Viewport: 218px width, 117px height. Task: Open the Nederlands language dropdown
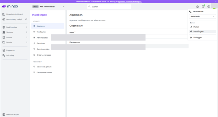point(202,17)
